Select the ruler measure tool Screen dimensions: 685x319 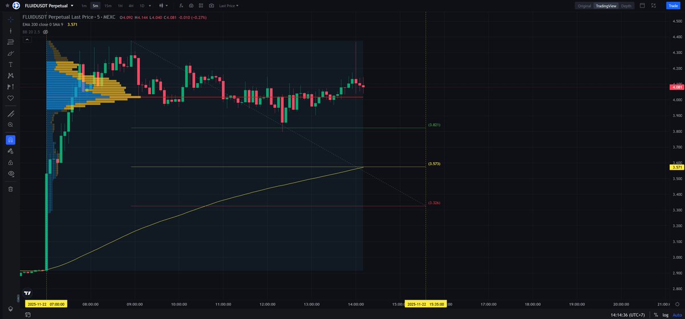[10, 114]
